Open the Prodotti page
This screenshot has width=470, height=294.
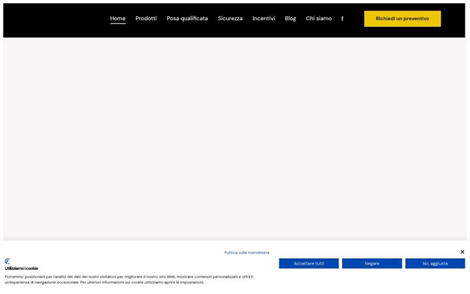tap(146, 18)
